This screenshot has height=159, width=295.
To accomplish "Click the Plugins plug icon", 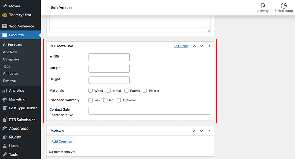I will pyautogui.click(x=5, y=137).
